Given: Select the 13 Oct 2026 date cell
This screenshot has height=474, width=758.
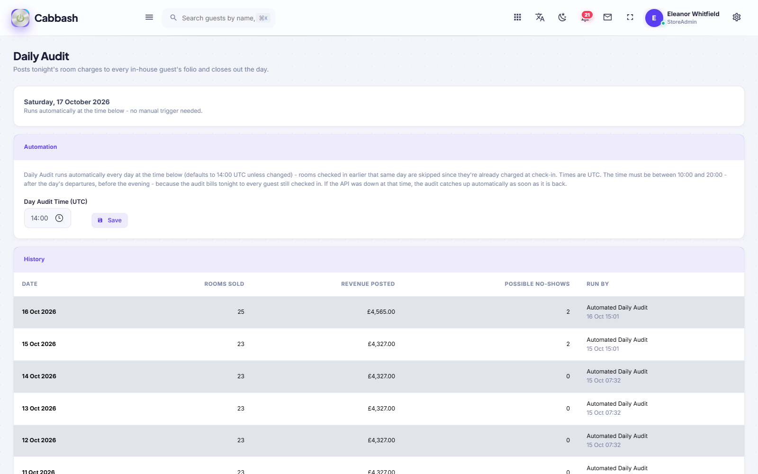Looking at the screenshot, I should (39, 409).
